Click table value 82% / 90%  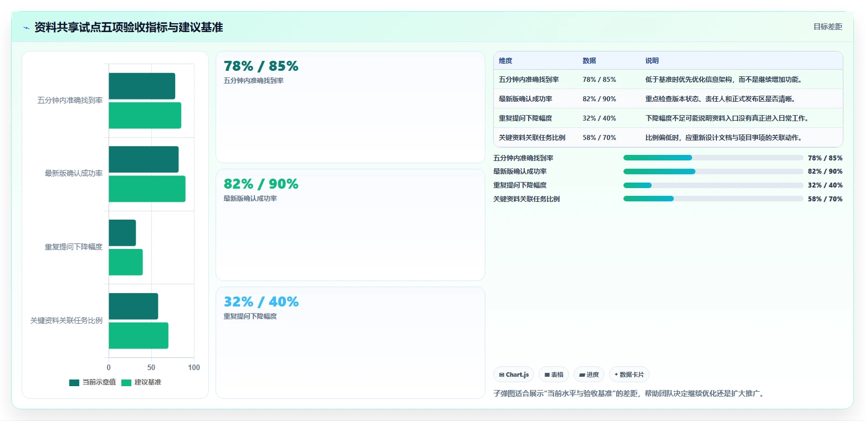pyautogui.click(x=599, y=99)
